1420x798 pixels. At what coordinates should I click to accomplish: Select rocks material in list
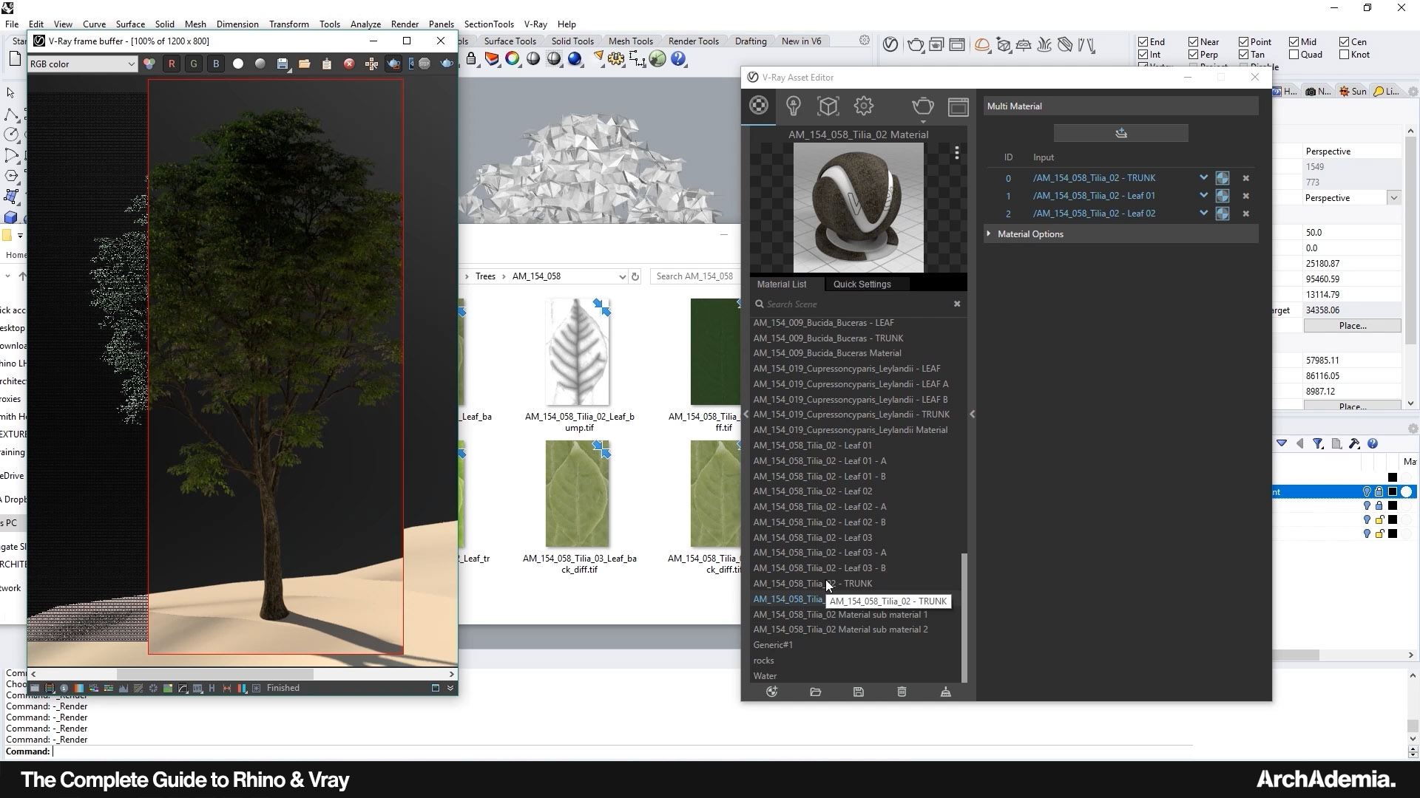click(764, 661)
